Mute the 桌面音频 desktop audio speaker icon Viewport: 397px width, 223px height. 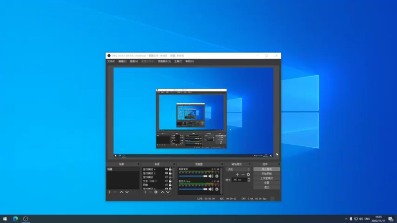(x=210, y=176)
